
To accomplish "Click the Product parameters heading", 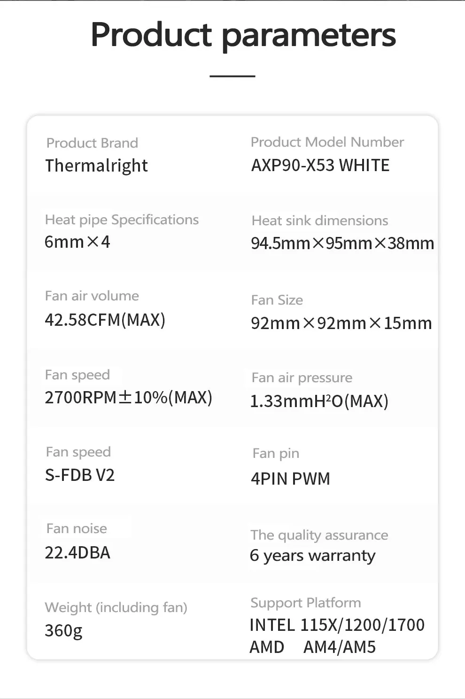I will click(x=243, y=35).
